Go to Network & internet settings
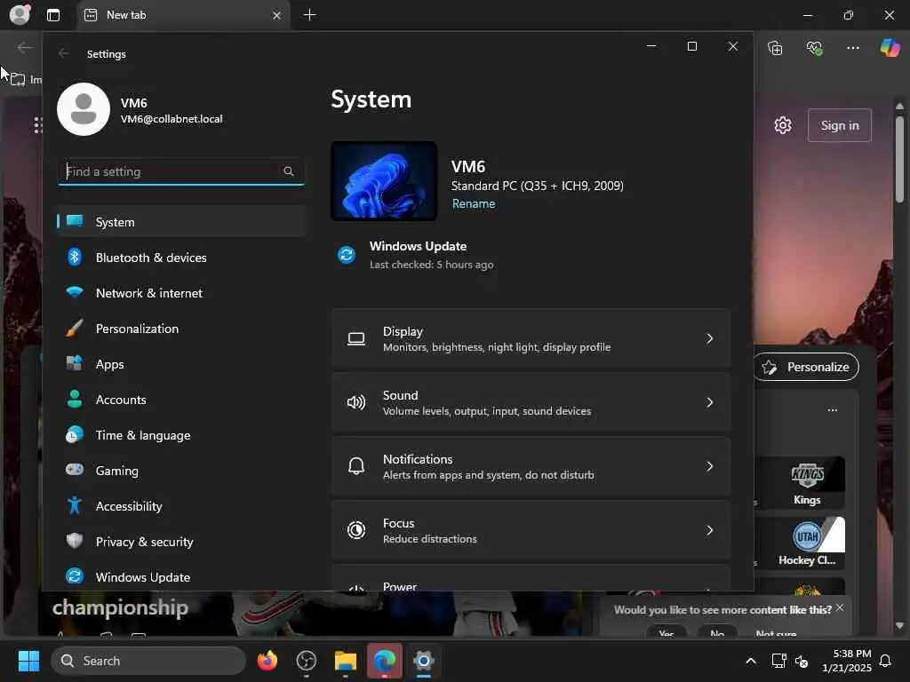The height and width of the screenshot is (682, 910). pyautogui.click(x=181, y=293)
